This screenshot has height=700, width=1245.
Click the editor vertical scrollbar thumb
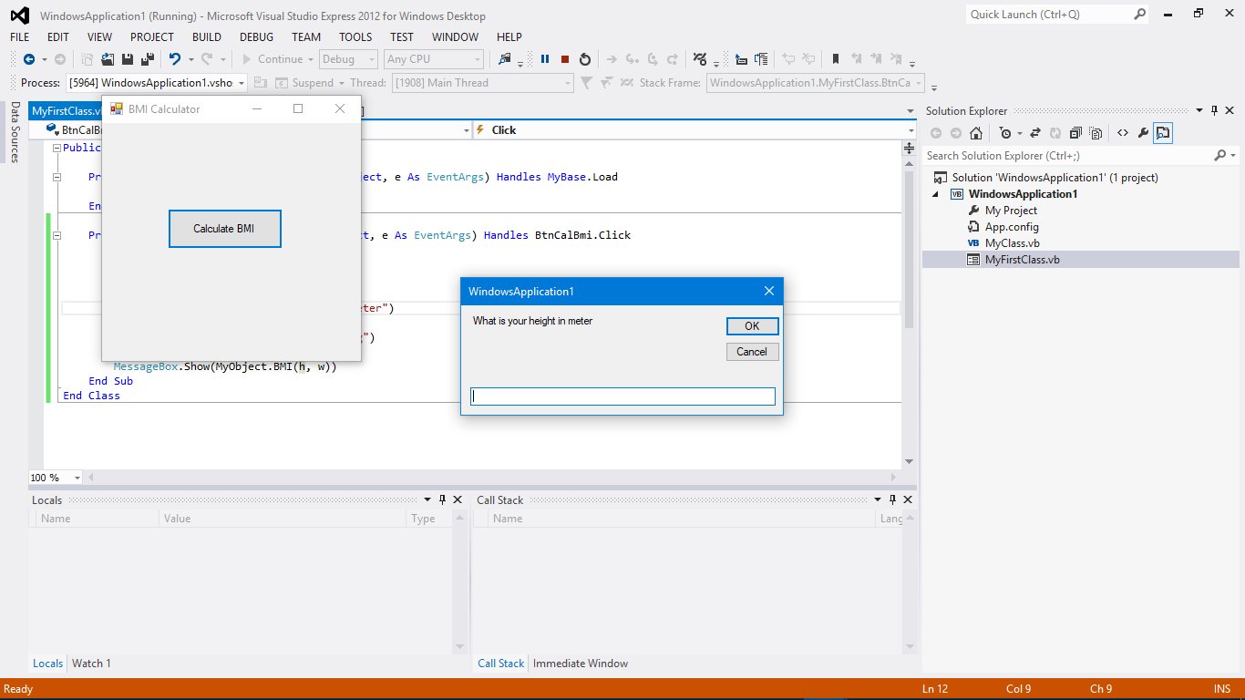pos(909,248)
